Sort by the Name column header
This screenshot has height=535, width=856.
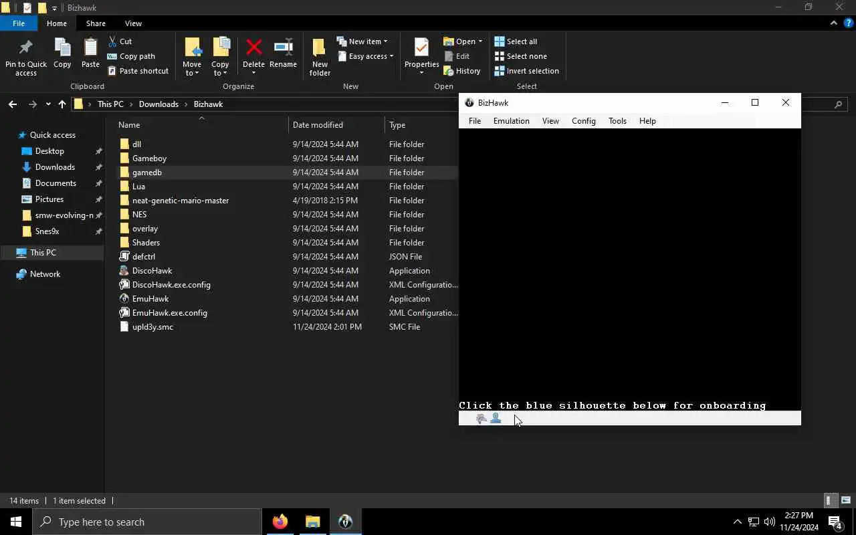pos(129,125)
